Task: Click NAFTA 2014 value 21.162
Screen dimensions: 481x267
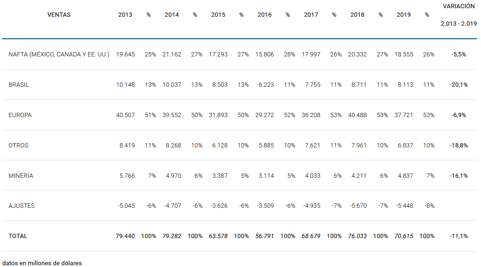Action: 172,54
